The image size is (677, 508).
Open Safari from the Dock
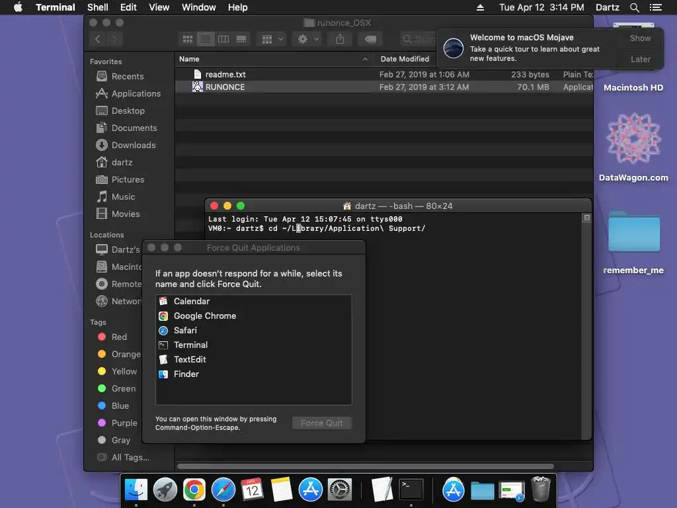pyautogui.click(x=223, y=490)
